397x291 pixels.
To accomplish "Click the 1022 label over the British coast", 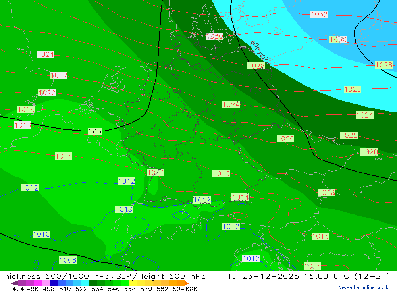I will 59,75.
